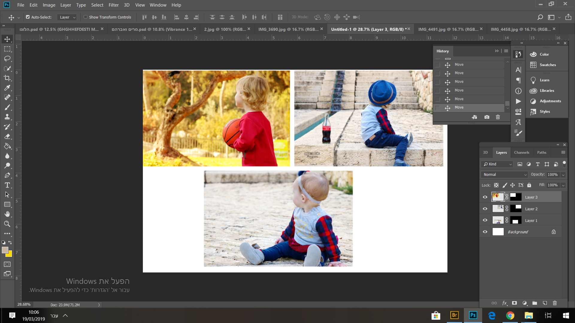Viewport: 575px width, 323px height.
Task: Select the Eyedropper tool
Action: (x=7, y=88)
